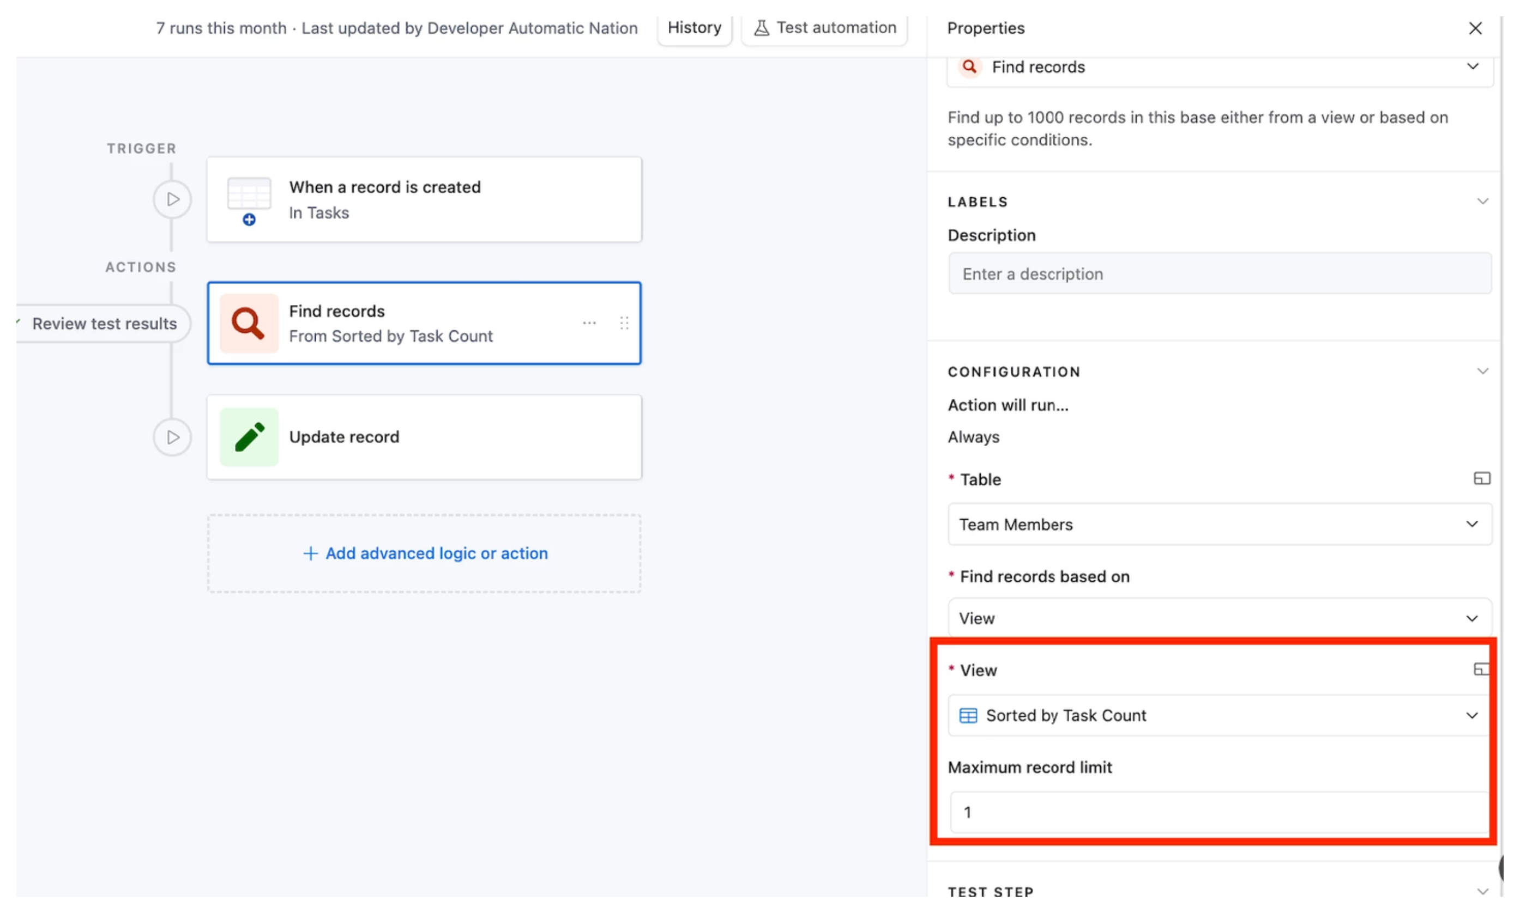Grab the drag handle on Find records action
The image size is (1520, 913).
tap(625, 322)
